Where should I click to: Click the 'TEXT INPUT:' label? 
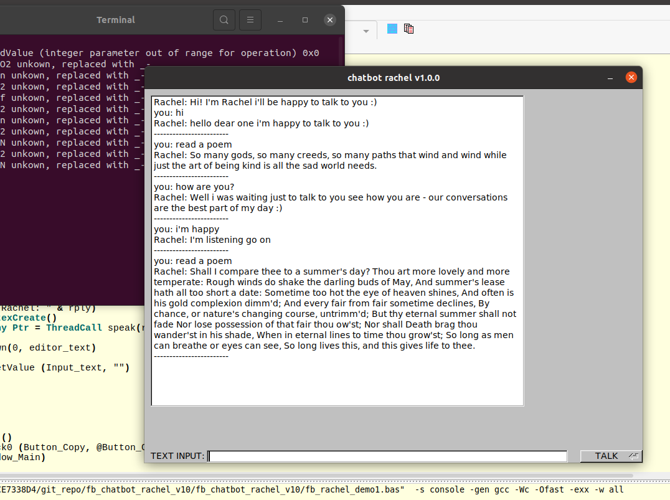[x=177, y=456]
